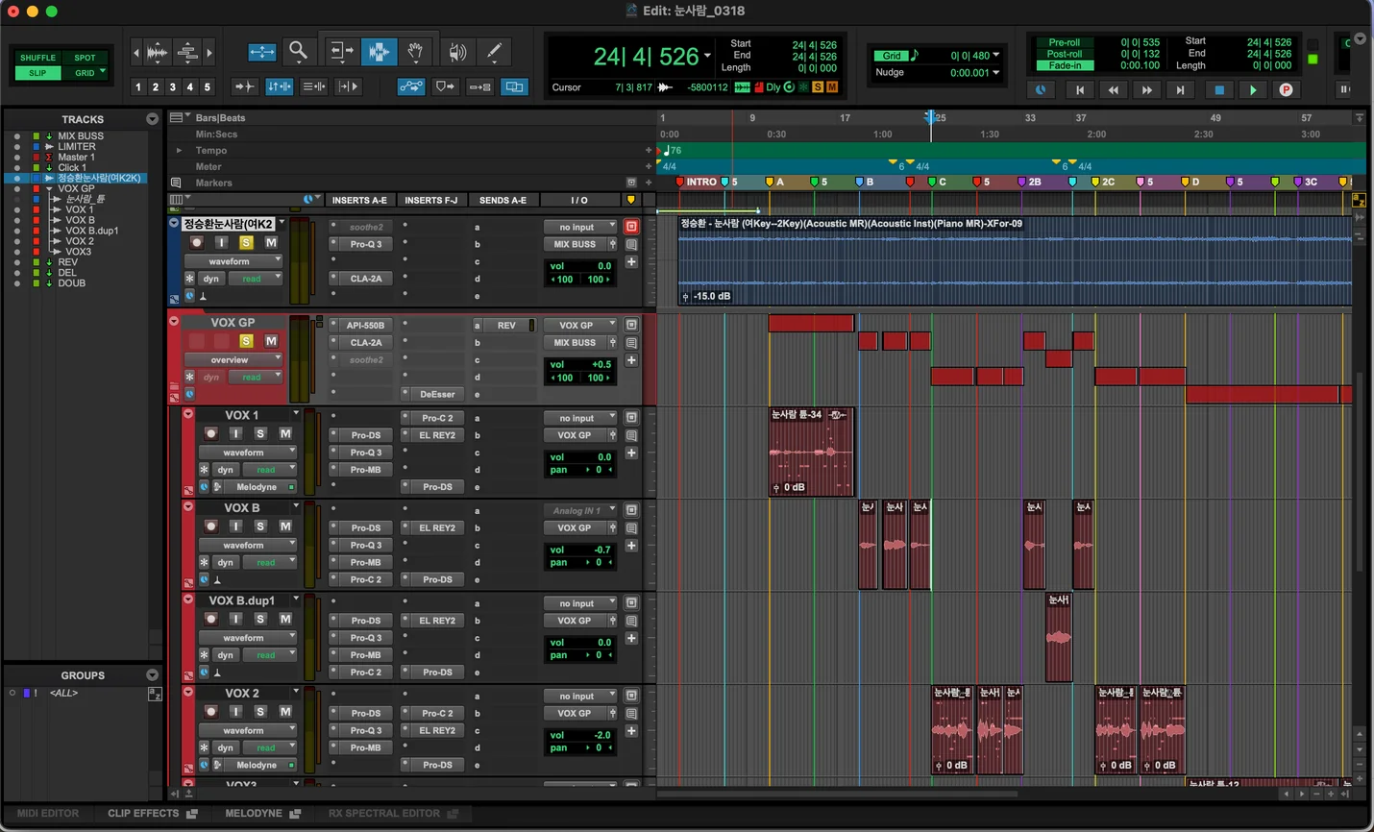
Task: Open the GRID mode dropdown
Action: tap(102, 71)
